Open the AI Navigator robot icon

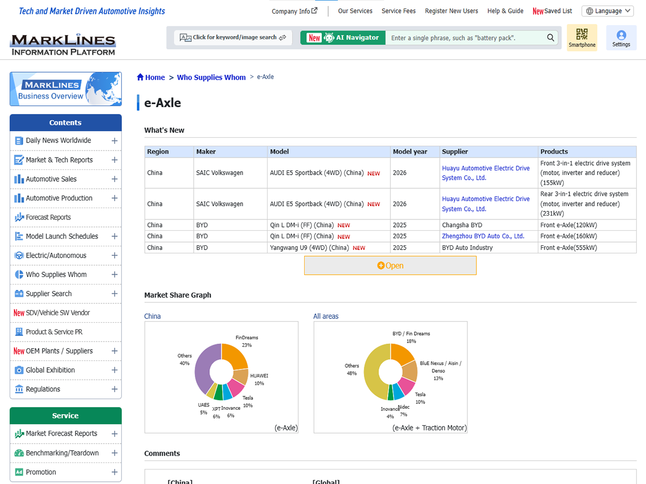[x=329, y=38]
